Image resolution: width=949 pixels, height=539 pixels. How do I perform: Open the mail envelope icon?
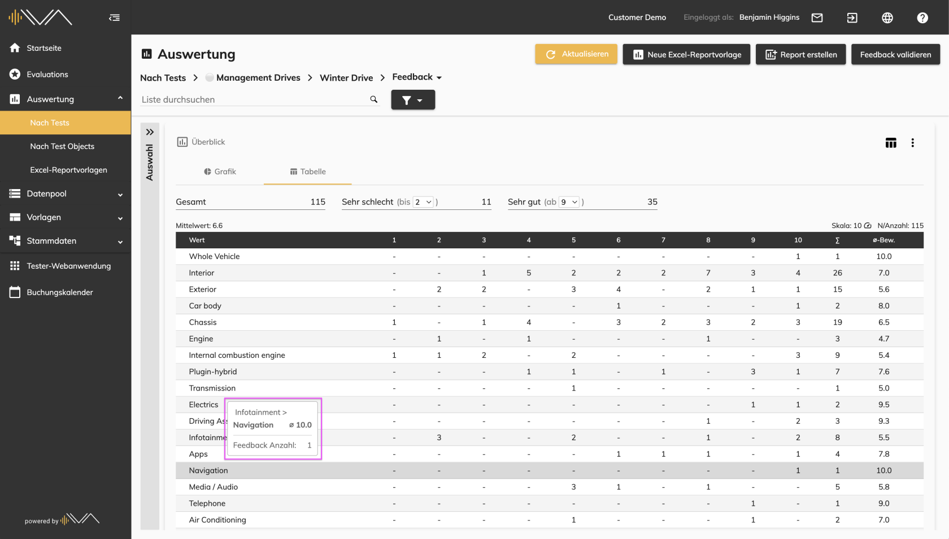click(817, 17)
